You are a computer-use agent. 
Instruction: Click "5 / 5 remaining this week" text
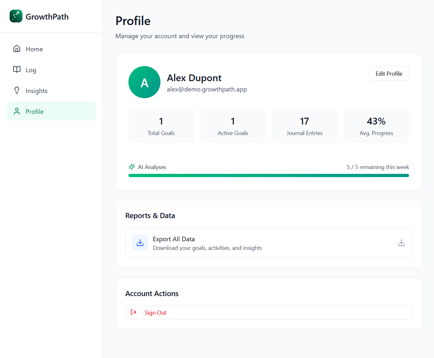[378, 167]
